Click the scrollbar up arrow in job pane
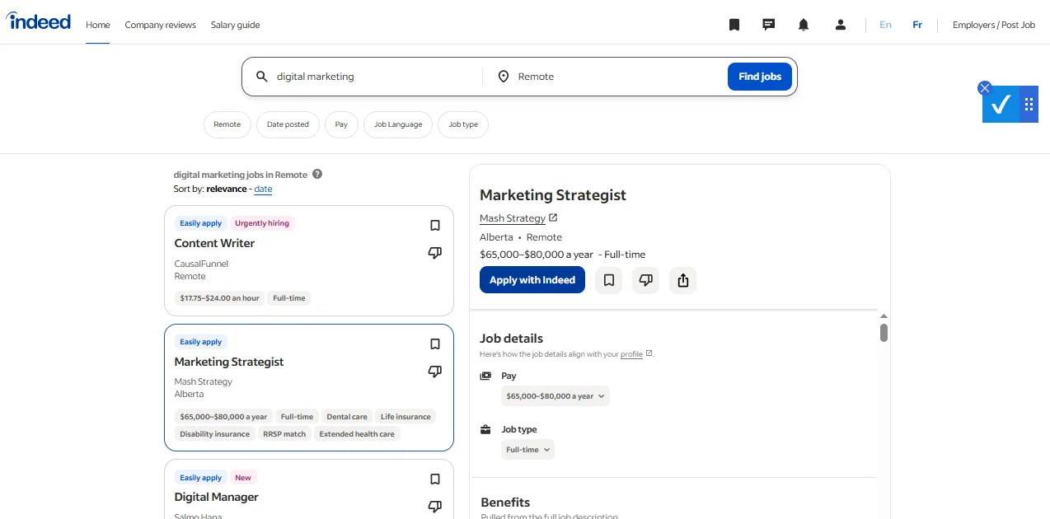The height and width of the screenshot is (519, 1050). coord(884,316)
